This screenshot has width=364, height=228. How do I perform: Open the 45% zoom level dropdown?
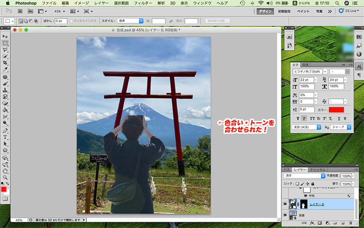(64, 11)
